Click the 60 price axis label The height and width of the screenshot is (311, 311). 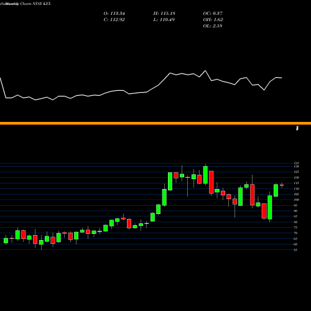coord(295,244)
